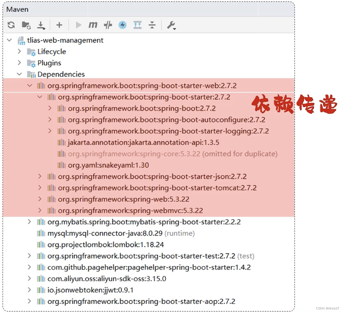The width and height of the screenshot is (343, 312).
Task: Click library icon beside lombok:1.18.24
Action: [x=41, y=245]
